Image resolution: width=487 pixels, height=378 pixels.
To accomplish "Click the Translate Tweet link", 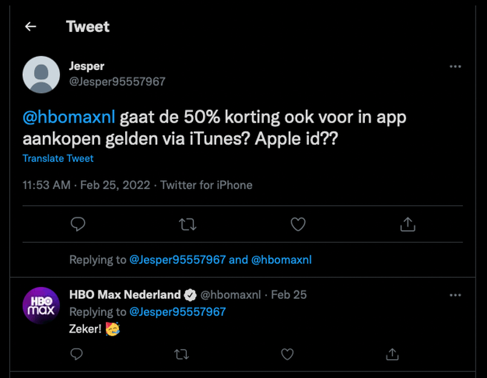I will click(x=58, y=158).
